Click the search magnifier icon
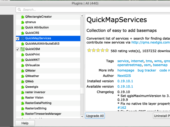Viewport: 170px width, 127px height. pos(19,10)
